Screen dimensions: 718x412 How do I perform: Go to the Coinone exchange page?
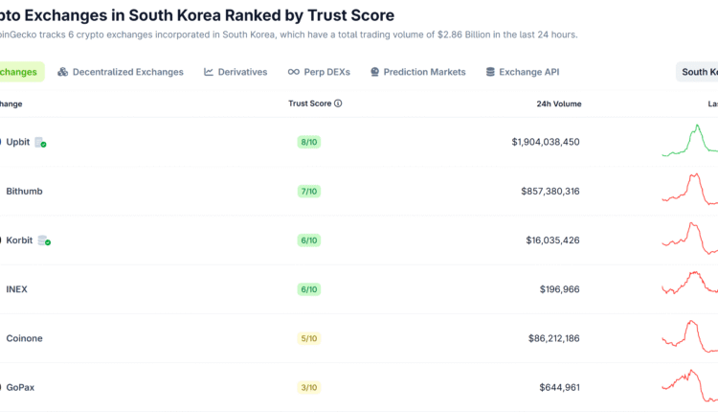pyautogui.click(x=24, y=338)
